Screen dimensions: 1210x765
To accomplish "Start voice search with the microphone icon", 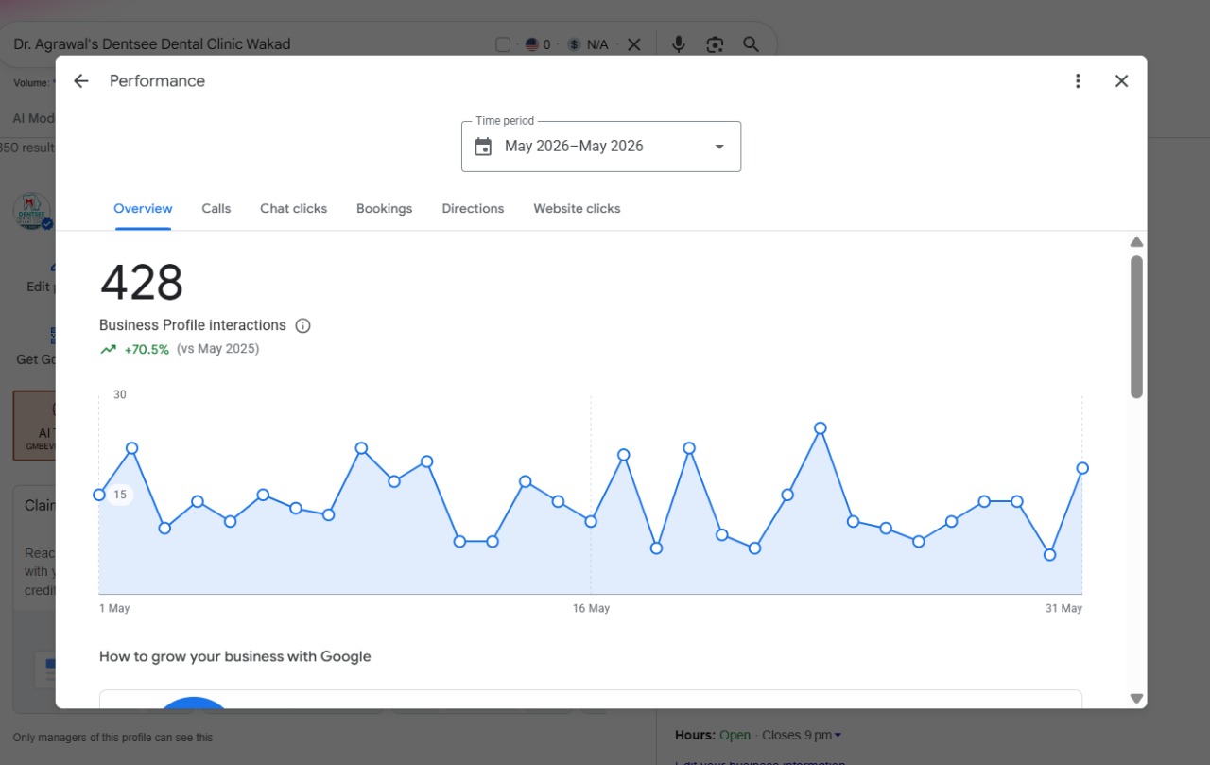I will point(678,44).
